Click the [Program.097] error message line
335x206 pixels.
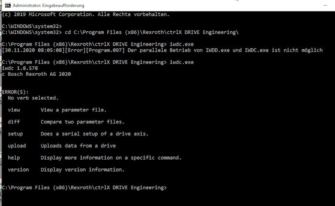tap(162, 50)
